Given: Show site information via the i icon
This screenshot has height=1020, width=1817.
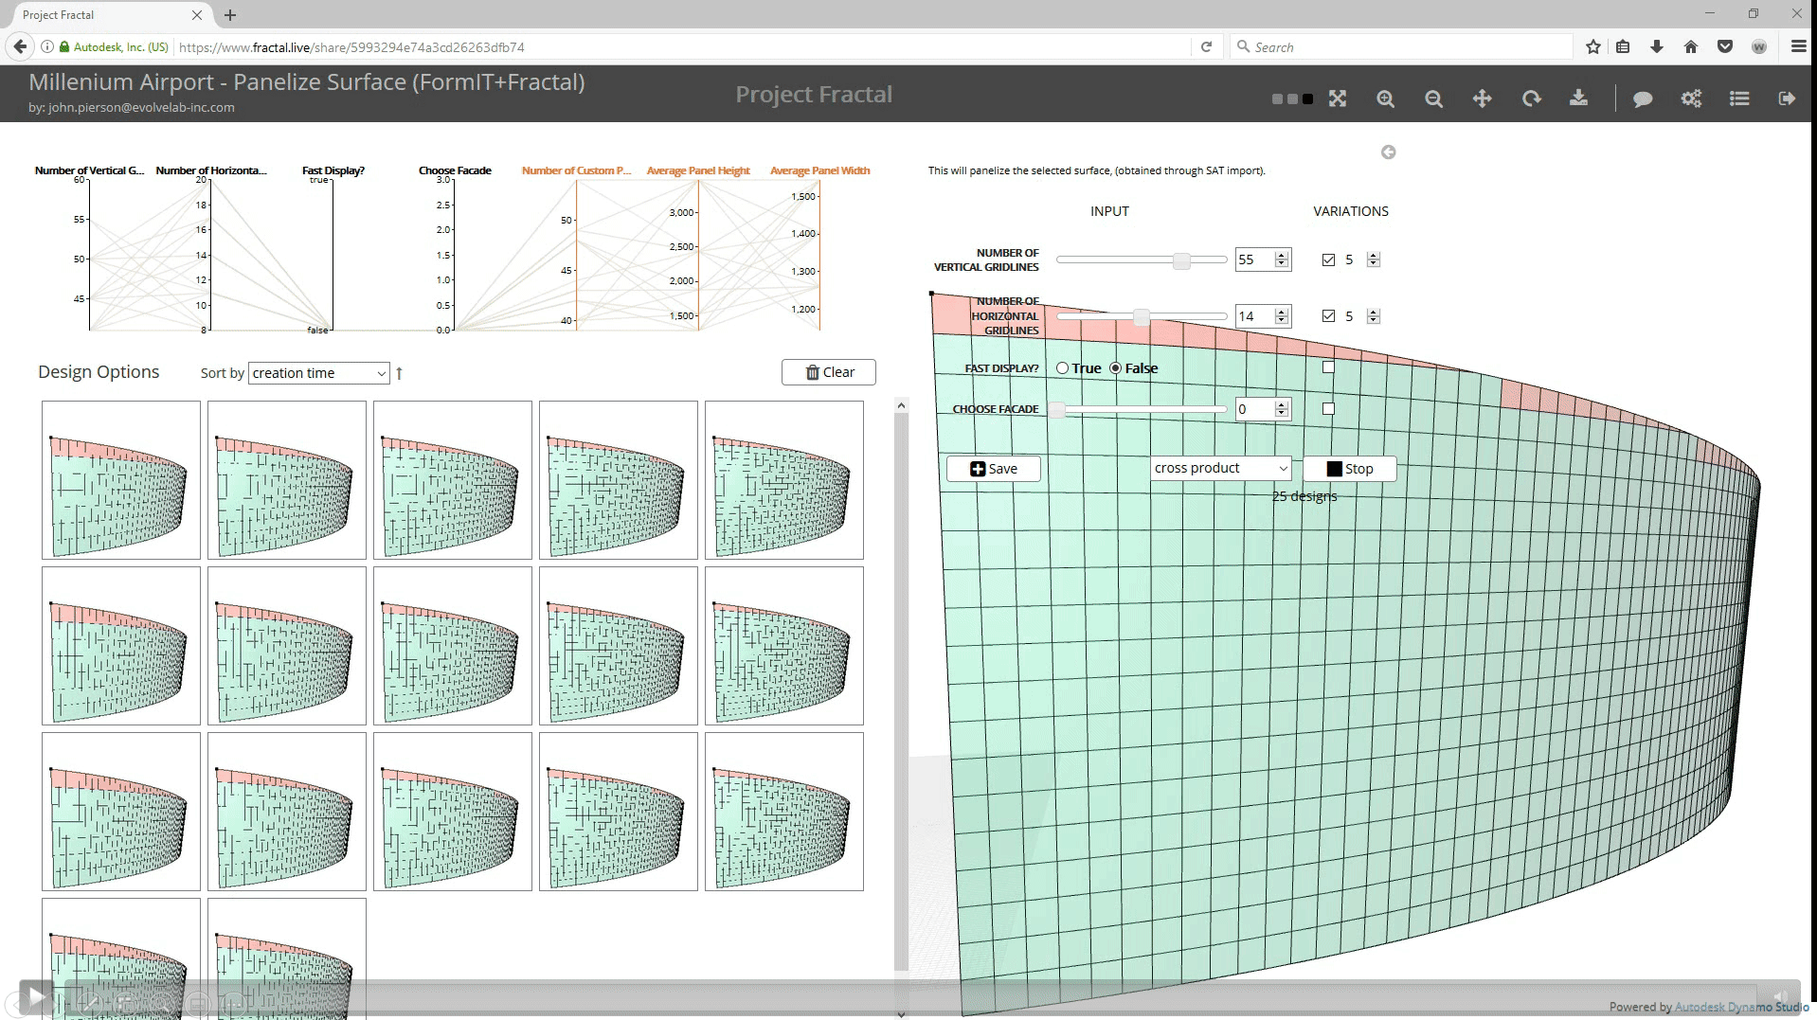Looking at the screenshot, I should click(x=45, y=46).
